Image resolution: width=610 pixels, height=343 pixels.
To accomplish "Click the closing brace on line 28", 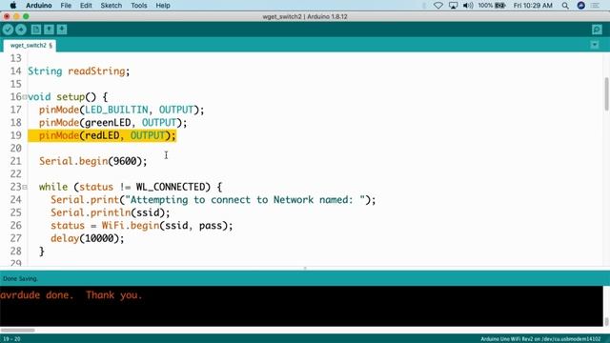I will point(42,252).
